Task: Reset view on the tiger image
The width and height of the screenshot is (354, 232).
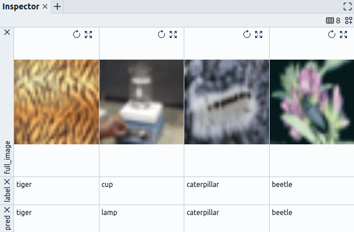Action: tap(77, 34)
